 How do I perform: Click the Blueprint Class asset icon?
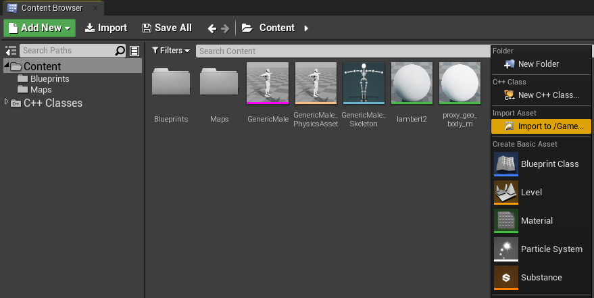(506, 164)
